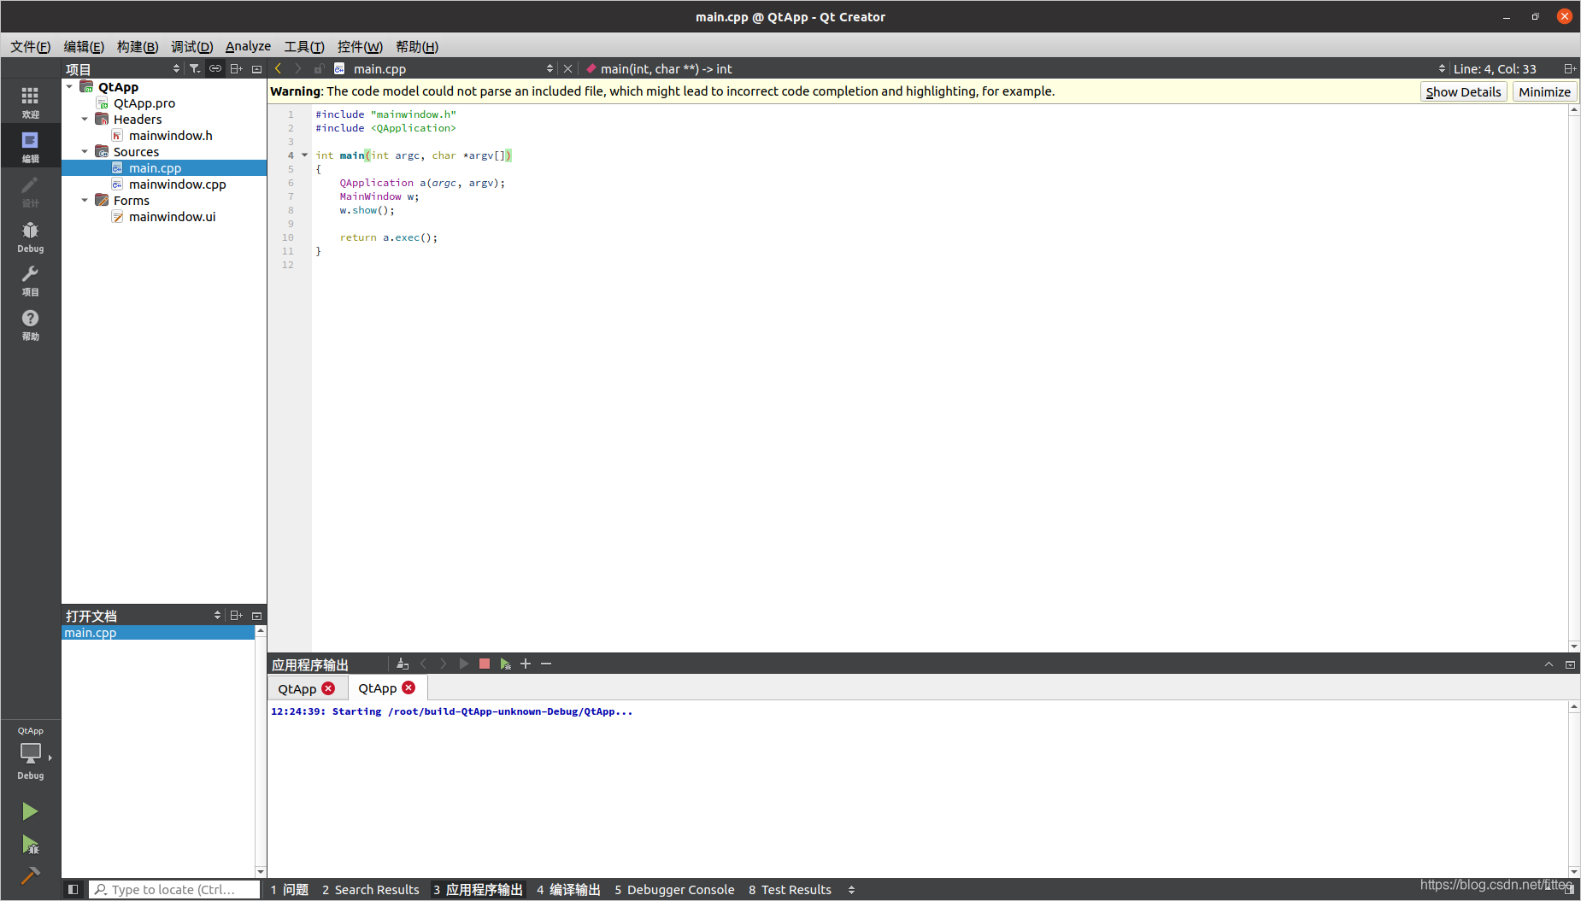Click the Show Details button
The image size is (1581, 901).
pyautogui.click(x=1463, y=91)
